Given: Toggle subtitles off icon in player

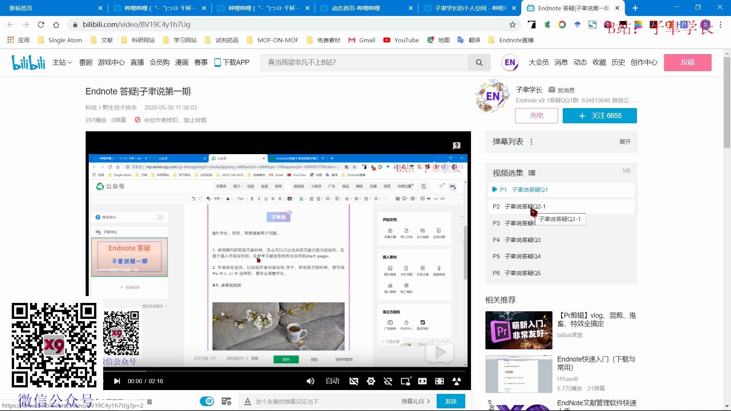Looking at the screenshot, I should (354, 381).
